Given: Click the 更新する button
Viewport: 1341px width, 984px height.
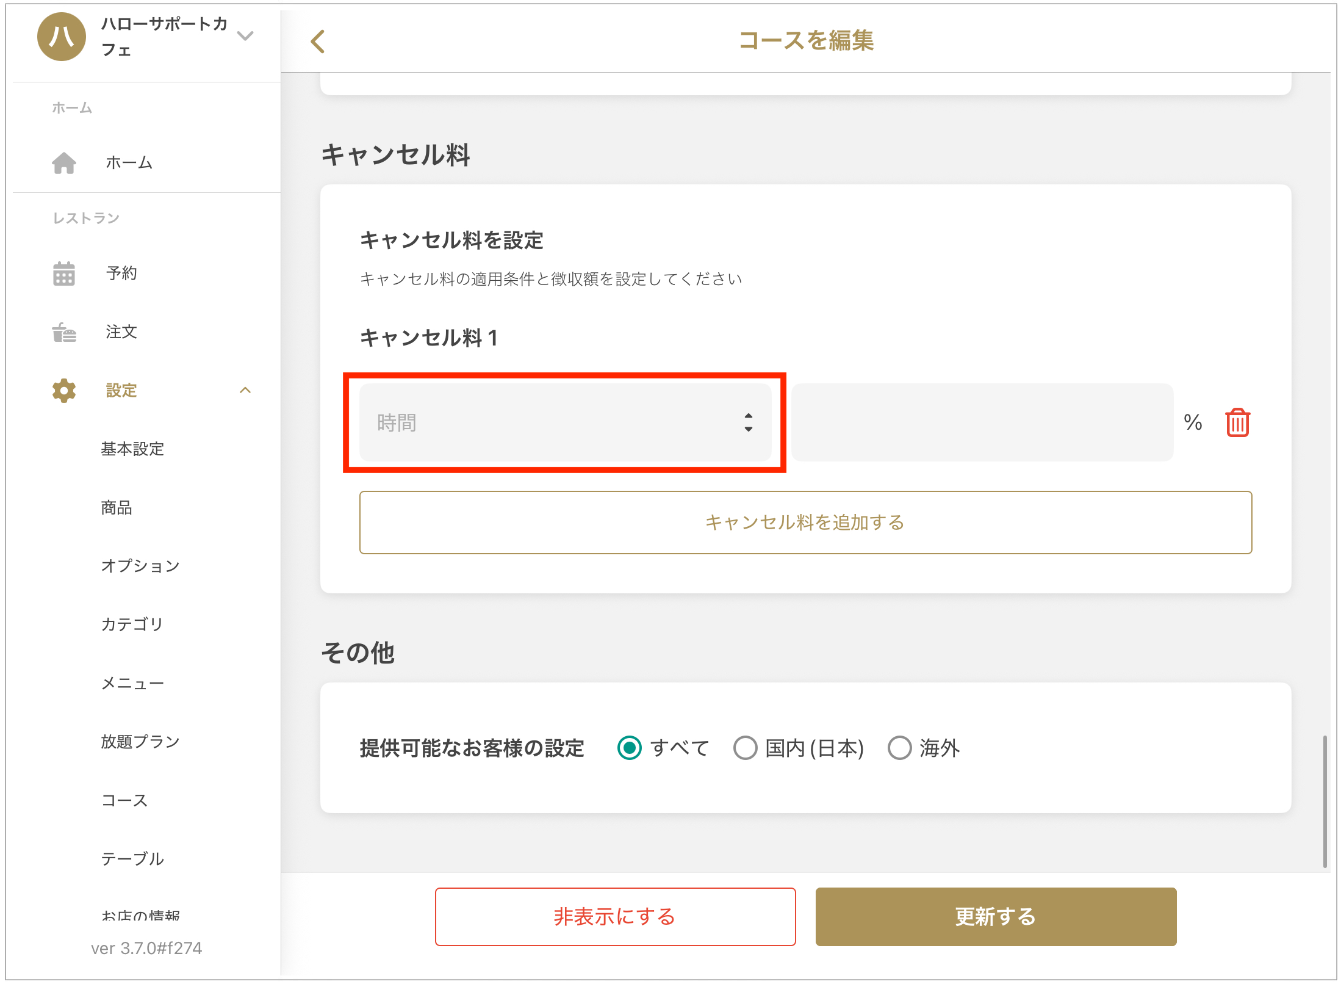Looking at the screenshot, I should [x=996, y=916].
